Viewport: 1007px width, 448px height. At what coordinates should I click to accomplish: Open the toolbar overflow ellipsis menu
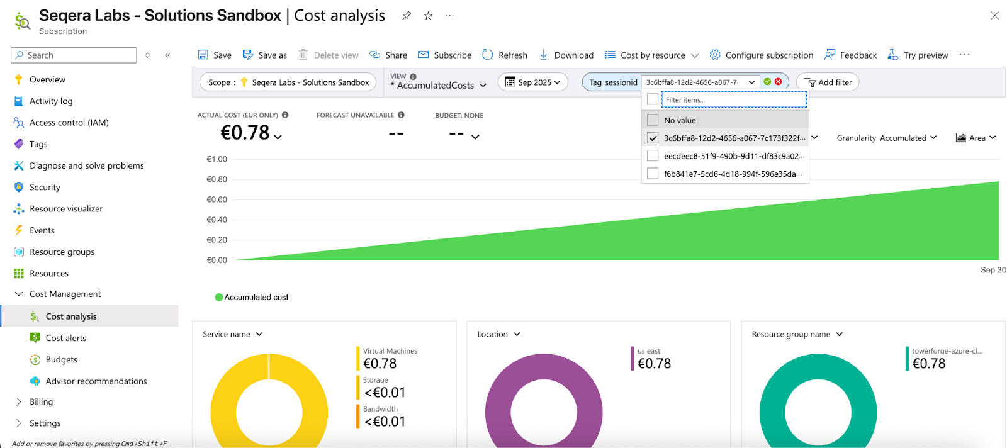(964, 55)
